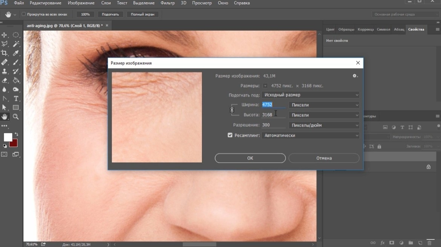Select the Zoom tool

tap(16, 116)
